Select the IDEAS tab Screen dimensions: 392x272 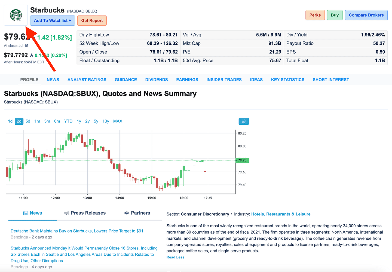(x=256, y=80)
